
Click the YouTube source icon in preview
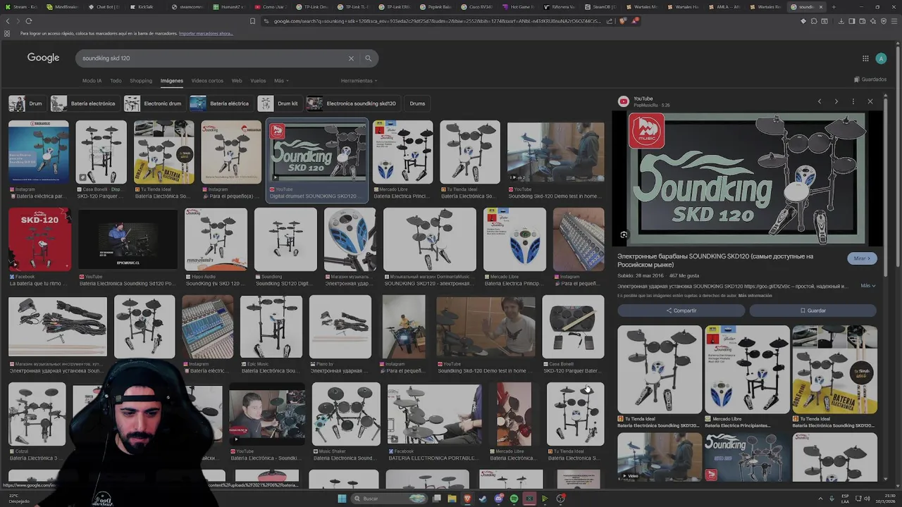click(624, 101)
